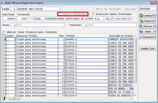The image size is (158, 103).
Task: Check Marcar todos Produtos para Inserção
Action: click(x=4, y=32)
